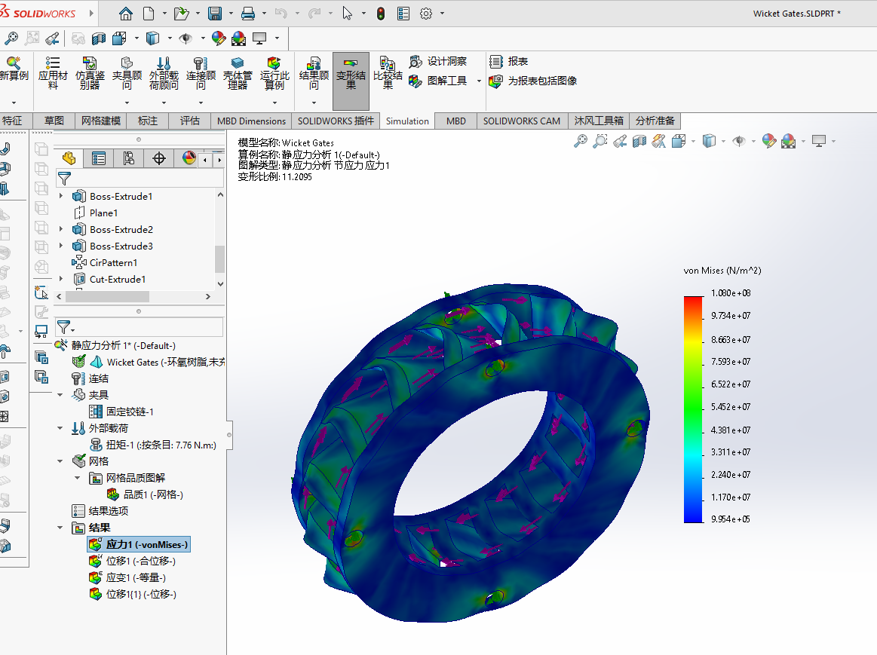This screenshot has width=877, height=655.
Task: Click the Zoom to Fit icon in viewport
Action: 581,142
